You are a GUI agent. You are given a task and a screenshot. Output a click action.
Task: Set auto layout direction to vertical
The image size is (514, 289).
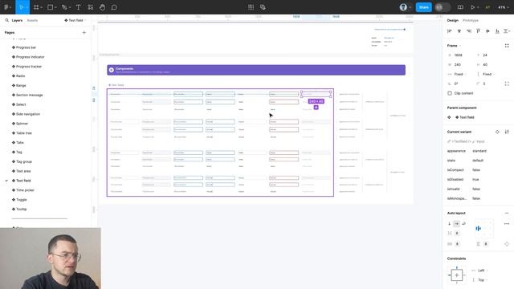click(450, 223)
